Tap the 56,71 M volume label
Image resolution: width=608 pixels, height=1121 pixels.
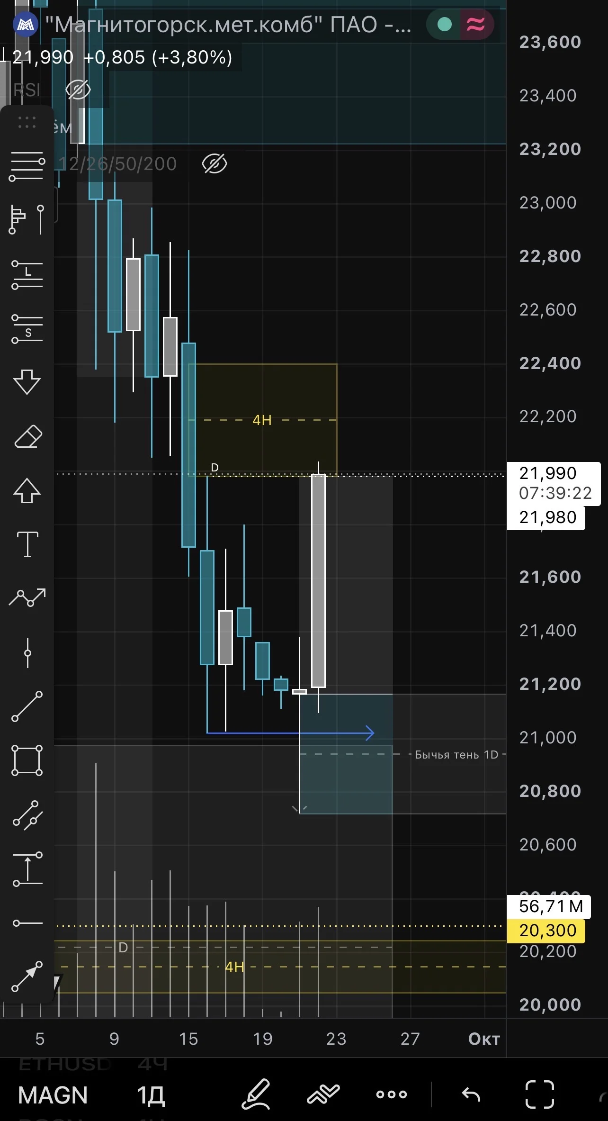(x=549, y=906)
